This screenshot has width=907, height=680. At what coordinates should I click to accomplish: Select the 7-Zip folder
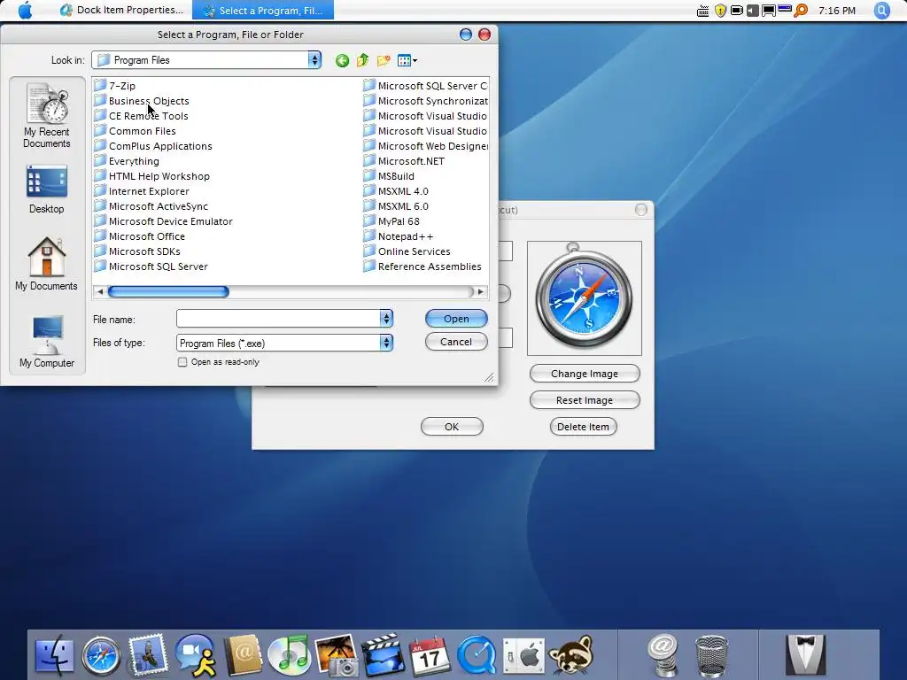click(x=115, y=86)
